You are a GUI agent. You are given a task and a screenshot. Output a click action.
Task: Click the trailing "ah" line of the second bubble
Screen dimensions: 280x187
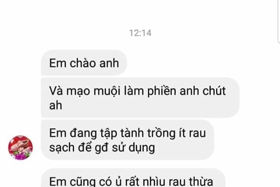pyautogui.click(x=56, y=106)
